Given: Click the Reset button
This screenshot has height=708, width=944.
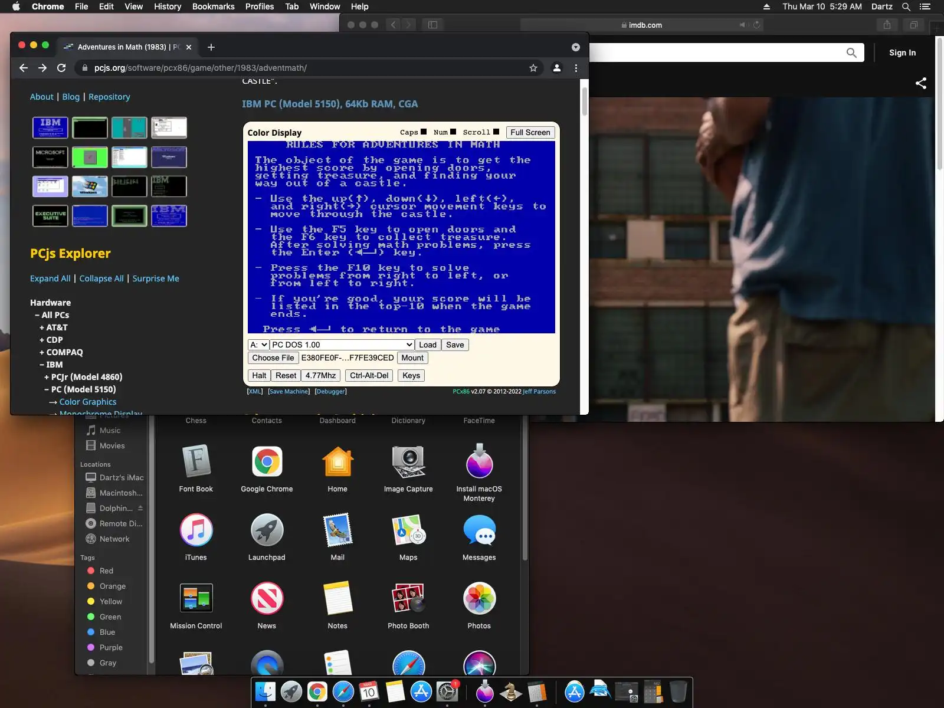Looking at the screenshot, I should tap(286, 375).
